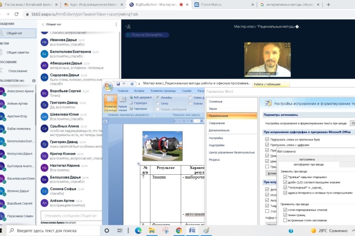Viewport: 355px width, 236px height.
Task: Select Основные in Word options list
Action: (x=232, y=101)
